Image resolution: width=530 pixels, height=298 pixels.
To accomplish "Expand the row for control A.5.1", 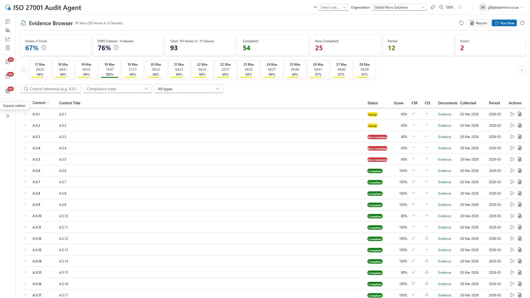I will (25, 114).
